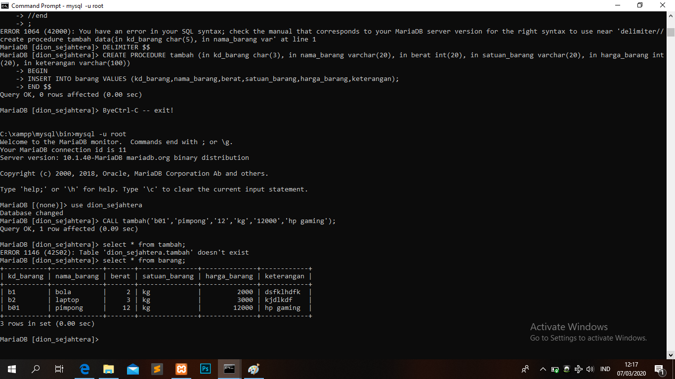Click the scrollbar down arrow
675x379 pixels.
(671, 355)
